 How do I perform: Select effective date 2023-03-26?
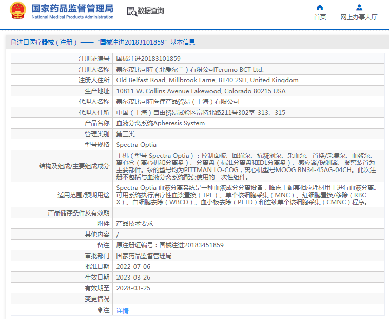(x=133, y=278)
